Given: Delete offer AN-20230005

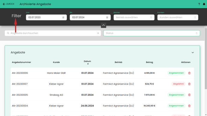Looking at the screenshot, I should (x=189, y=95).
